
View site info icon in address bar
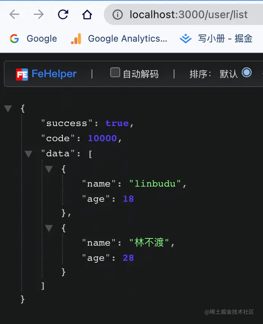click(x=117, y=15)
